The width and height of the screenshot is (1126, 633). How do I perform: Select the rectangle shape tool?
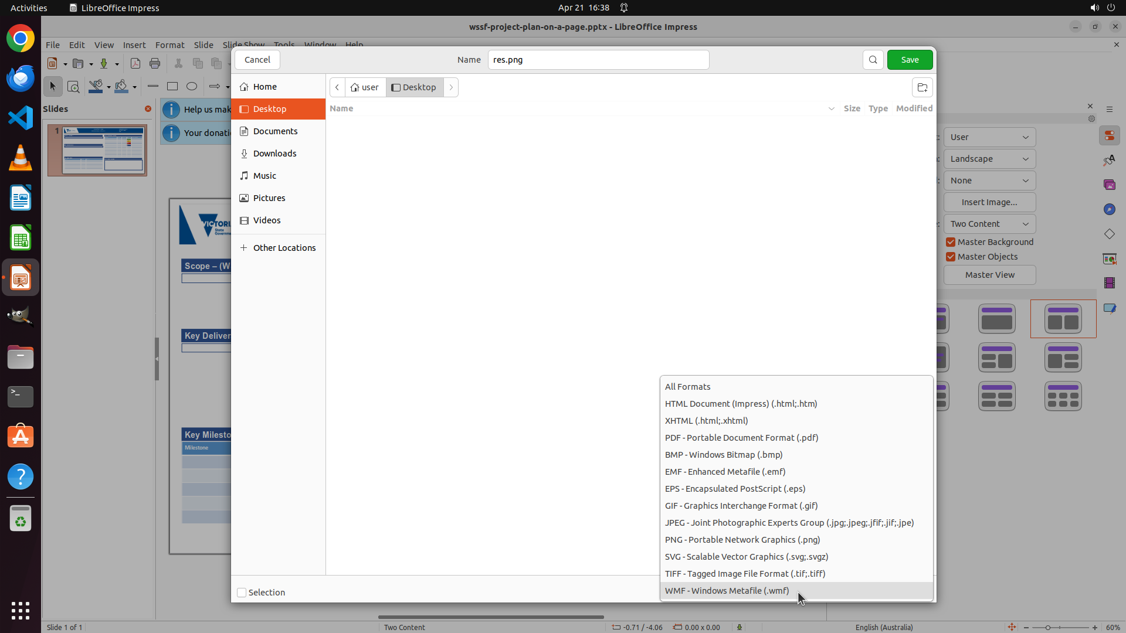pos(172,86)
